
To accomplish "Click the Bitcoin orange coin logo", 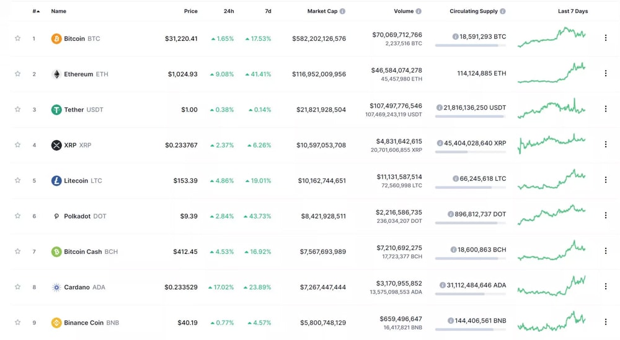I will tap(56, 38).
